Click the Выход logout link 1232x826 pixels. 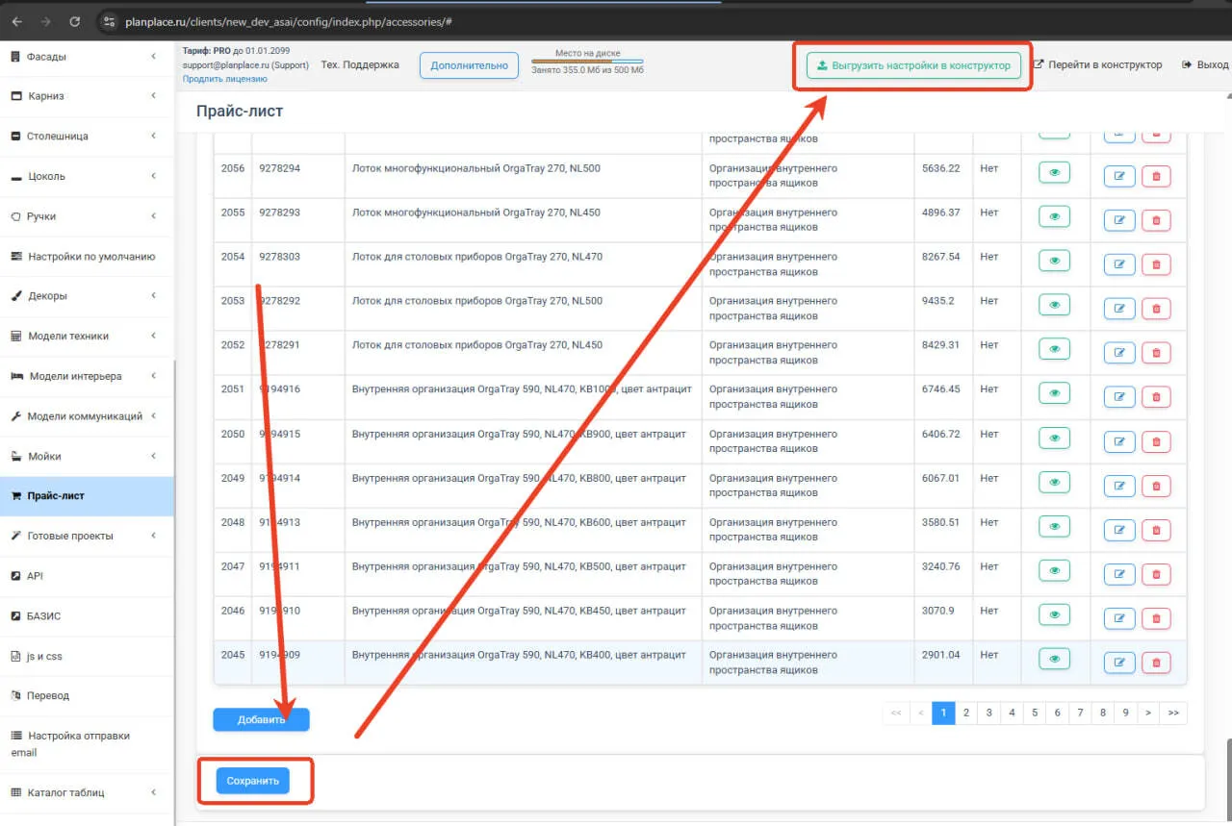click(1205, 64)
